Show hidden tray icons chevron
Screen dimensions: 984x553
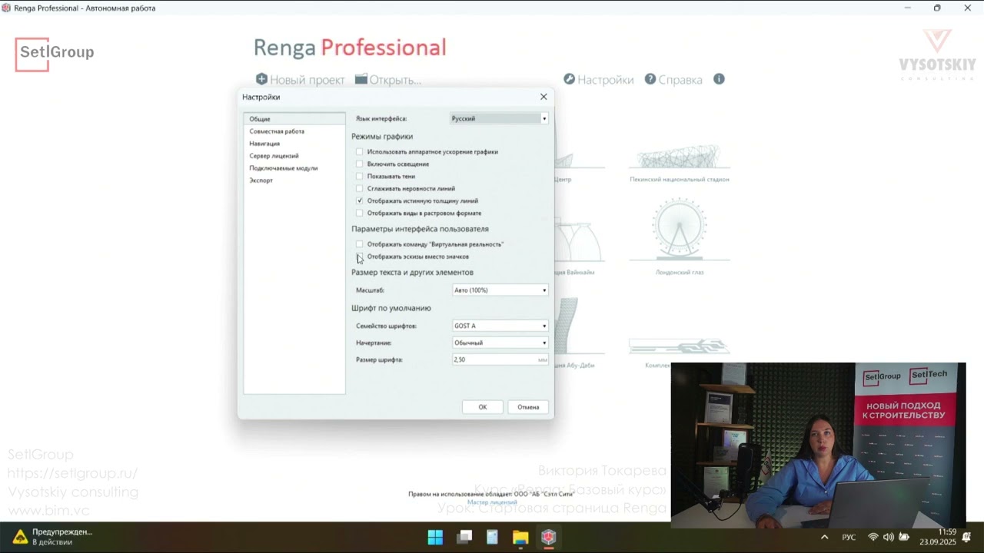tap(825, 537)
